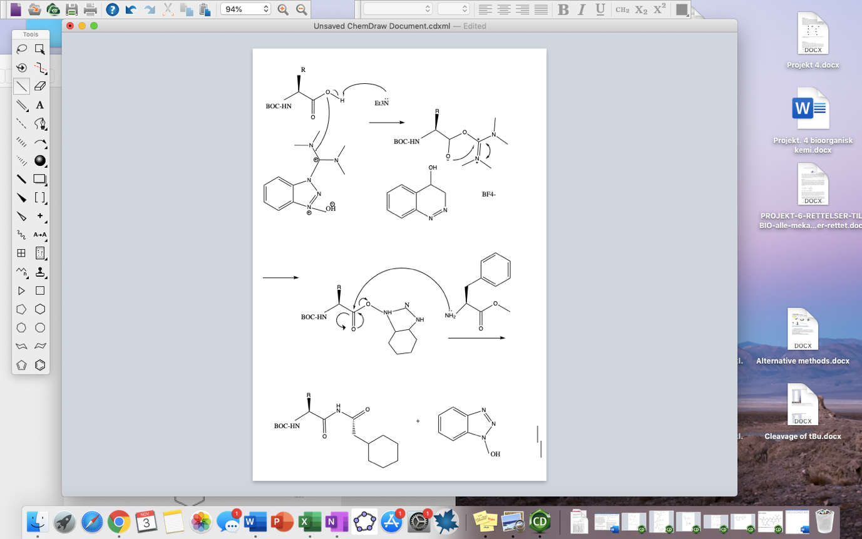This screenshot has width=862, height=539.
Task: Open the font size dropdown
Action: (x=453, y=9)
